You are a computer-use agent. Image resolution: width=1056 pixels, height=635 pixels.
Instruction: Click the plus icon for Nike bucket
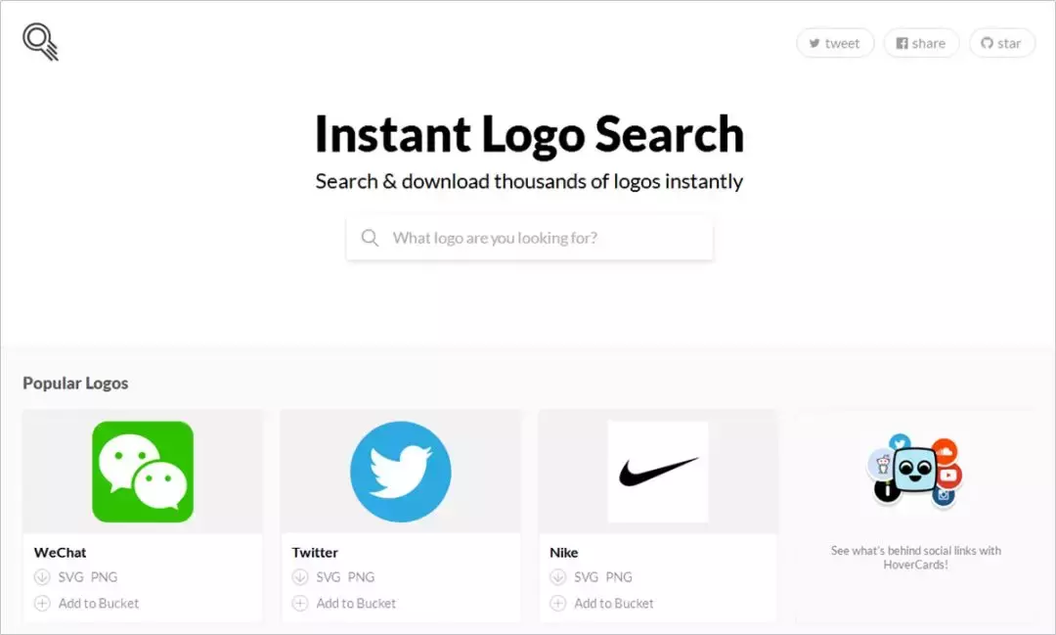tap(558, 604)
